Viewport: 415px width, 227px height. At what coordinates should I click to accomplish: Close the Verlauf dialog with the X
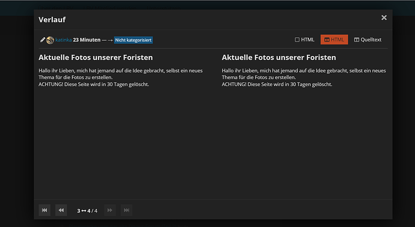[384, 17]
